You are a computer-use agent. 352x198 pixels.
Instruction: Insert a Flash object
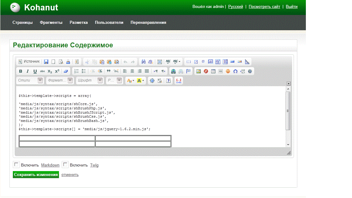click(206, 71)
